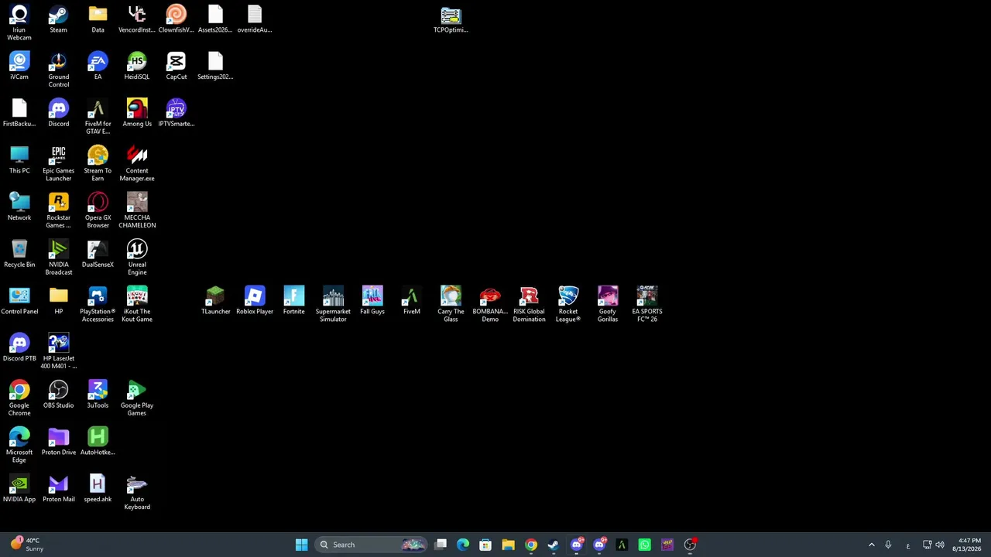
Task: Select the iKout The Kout Game icon
Action: point(137,306)
